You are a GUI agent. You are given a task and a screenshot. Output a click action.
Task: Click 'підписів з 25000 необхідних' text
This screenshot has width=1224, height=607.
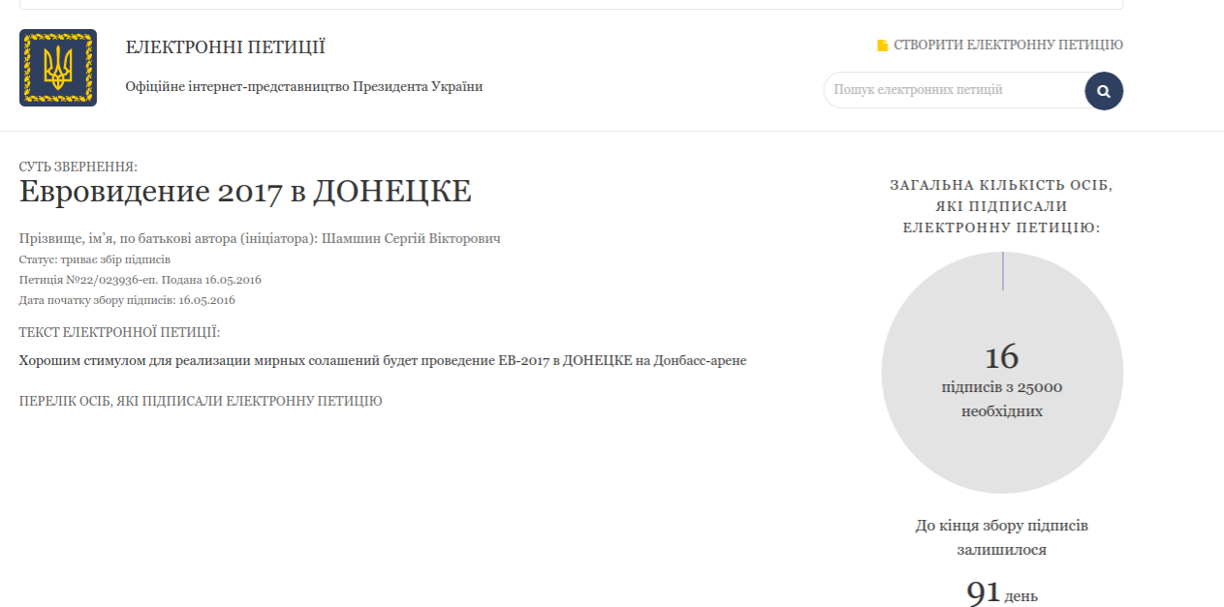point(1002,399)
